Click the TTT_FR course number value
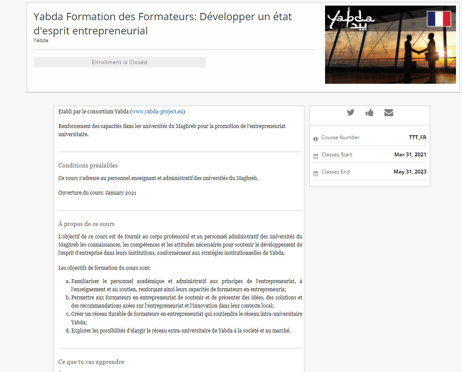Image resolution: width=462 pixels, height=372 pixels. click(x=417, y=137)
